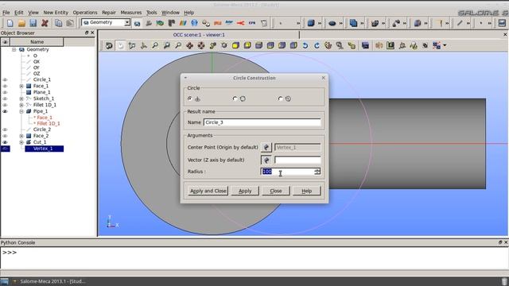Hide Pipe_1 using its eye icon
This screenshot has width=509, height=286.
click(5, 111)
